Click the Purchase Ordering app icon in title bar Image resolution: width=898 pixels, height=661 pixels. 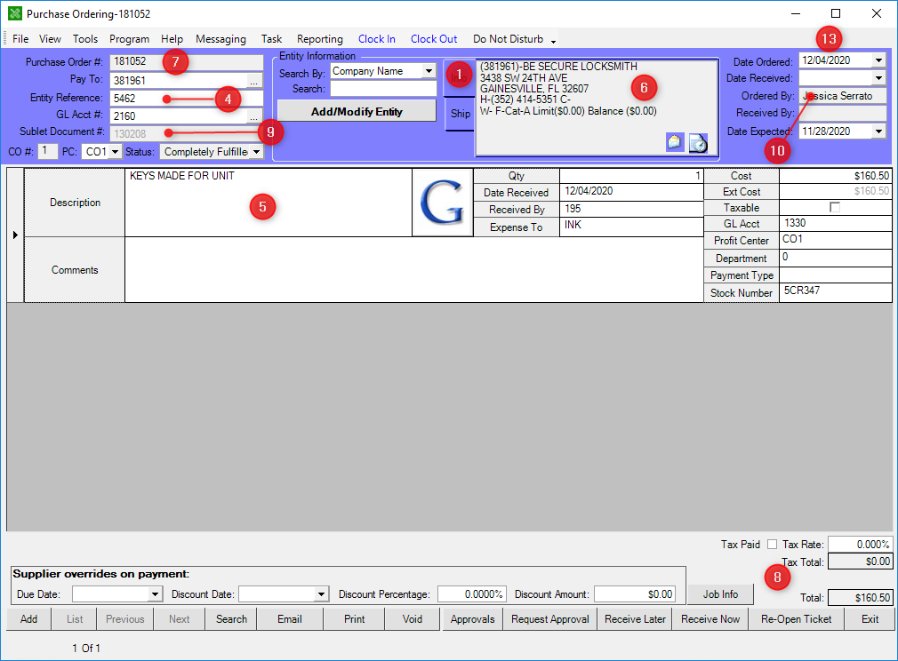[x=15, y=13]
